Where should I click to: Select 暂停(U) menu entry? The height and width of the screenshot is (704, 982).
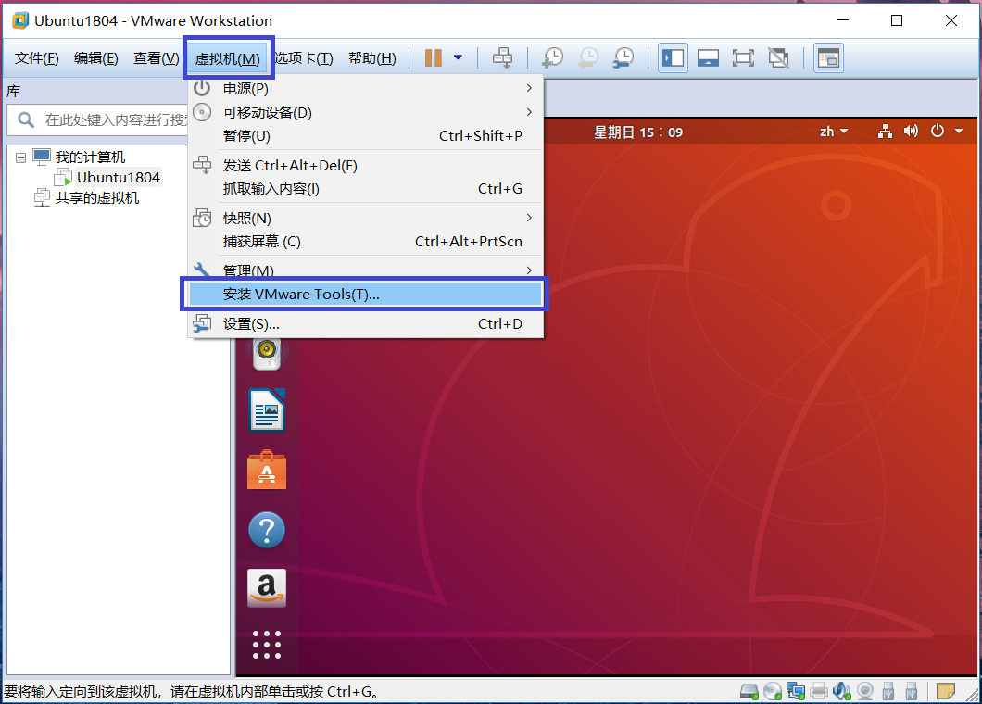pyautogui.click(x=366, y=136)
